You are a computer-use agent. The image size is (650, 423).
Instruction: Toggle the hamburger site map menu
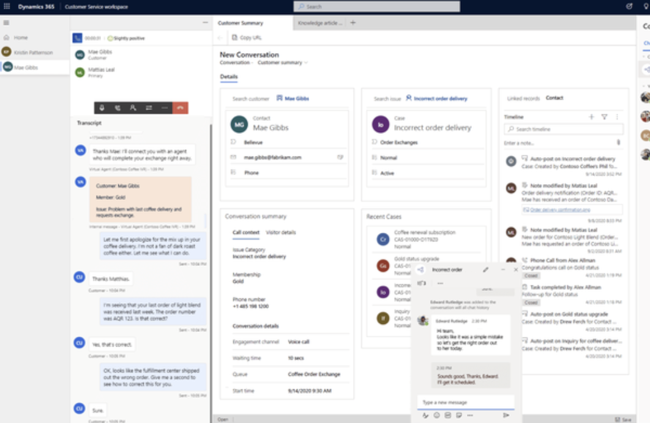pyautogui.click(x=6, y=23)
